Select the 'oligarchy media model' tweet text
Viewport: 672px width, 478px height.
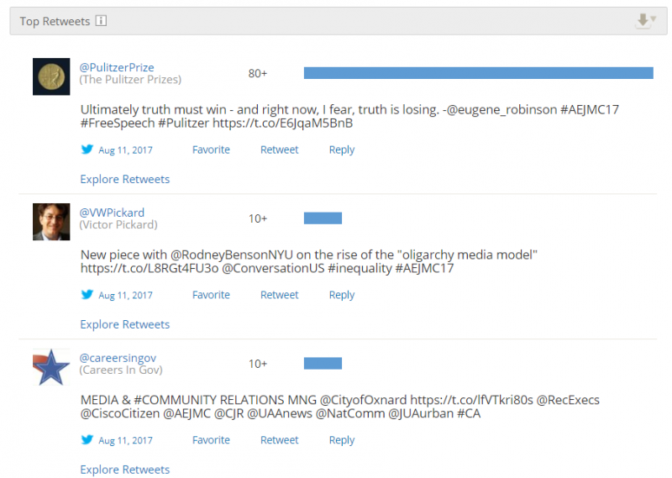point(309,261)
